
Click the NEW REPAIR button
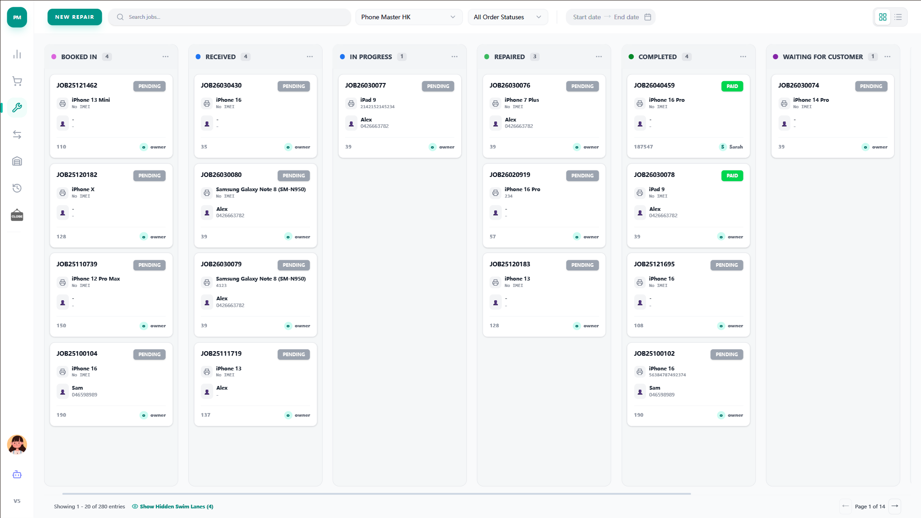pyautogui.click(x=74, y=17)
